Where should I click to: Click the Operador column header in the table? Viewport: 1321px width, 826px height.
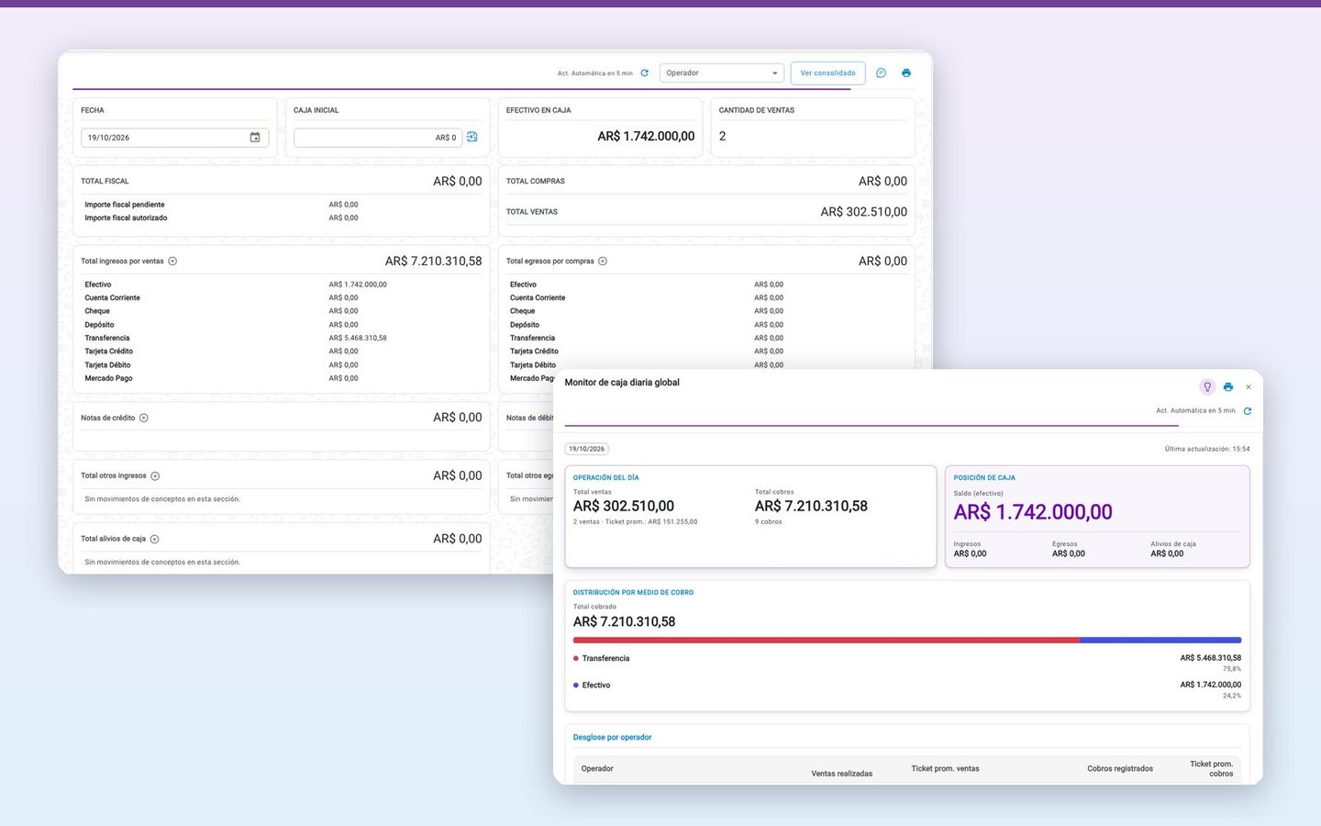597,769
